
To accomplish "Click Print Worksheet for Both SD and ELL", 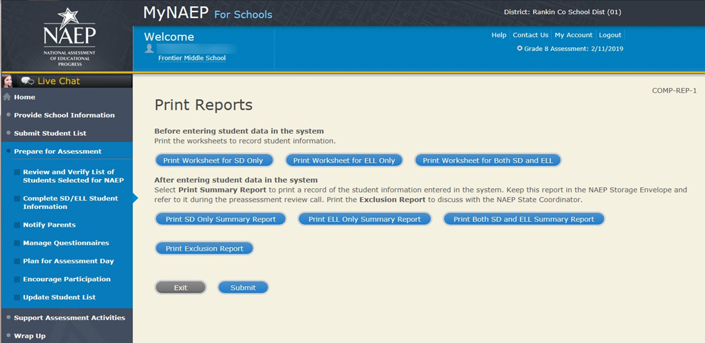I will 488,160.
